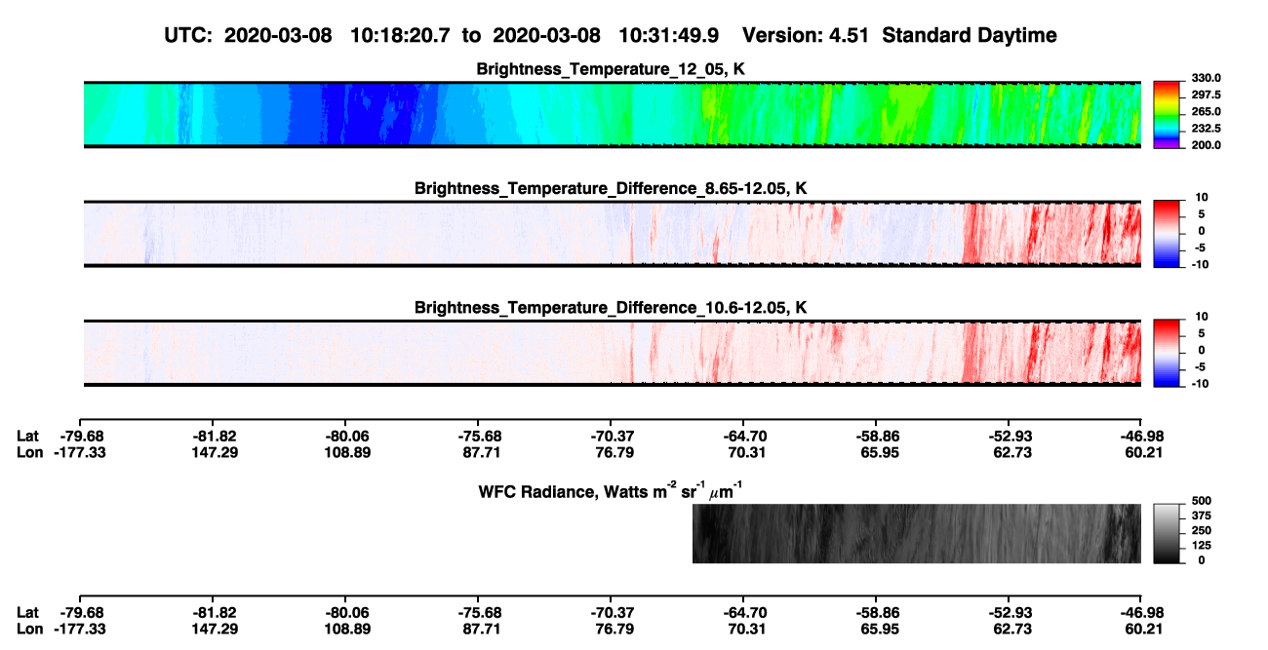Click the Brightness_Temperature_12_05 panel title
The width and height of the screenshot is (1268, 650).
click(612, 69)
